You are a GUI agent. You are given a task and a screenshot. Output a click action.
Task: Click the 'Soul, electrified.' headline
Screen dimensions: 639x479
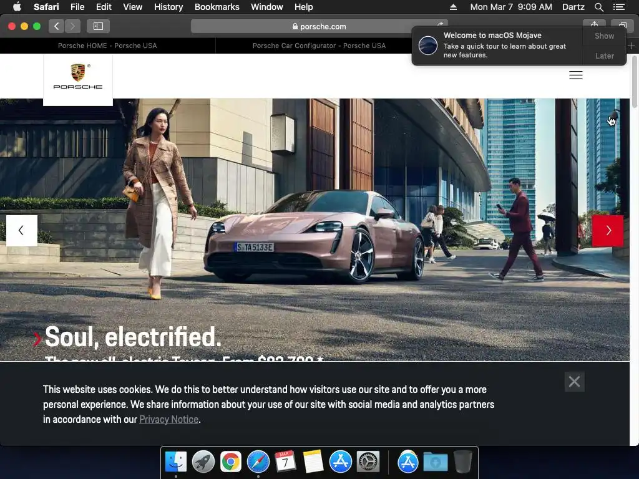[x=133, y=337]
